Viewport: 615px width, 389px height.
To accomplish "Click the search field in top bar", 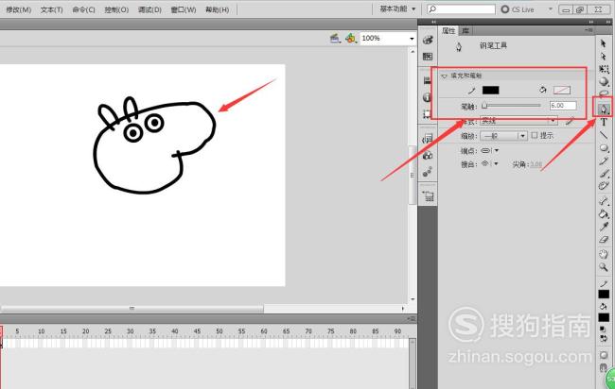I will [462, 9].
